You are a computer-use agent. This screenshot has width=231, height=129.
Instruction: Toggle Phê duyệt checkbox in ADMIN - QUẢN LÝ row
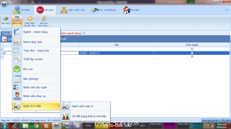192,53
